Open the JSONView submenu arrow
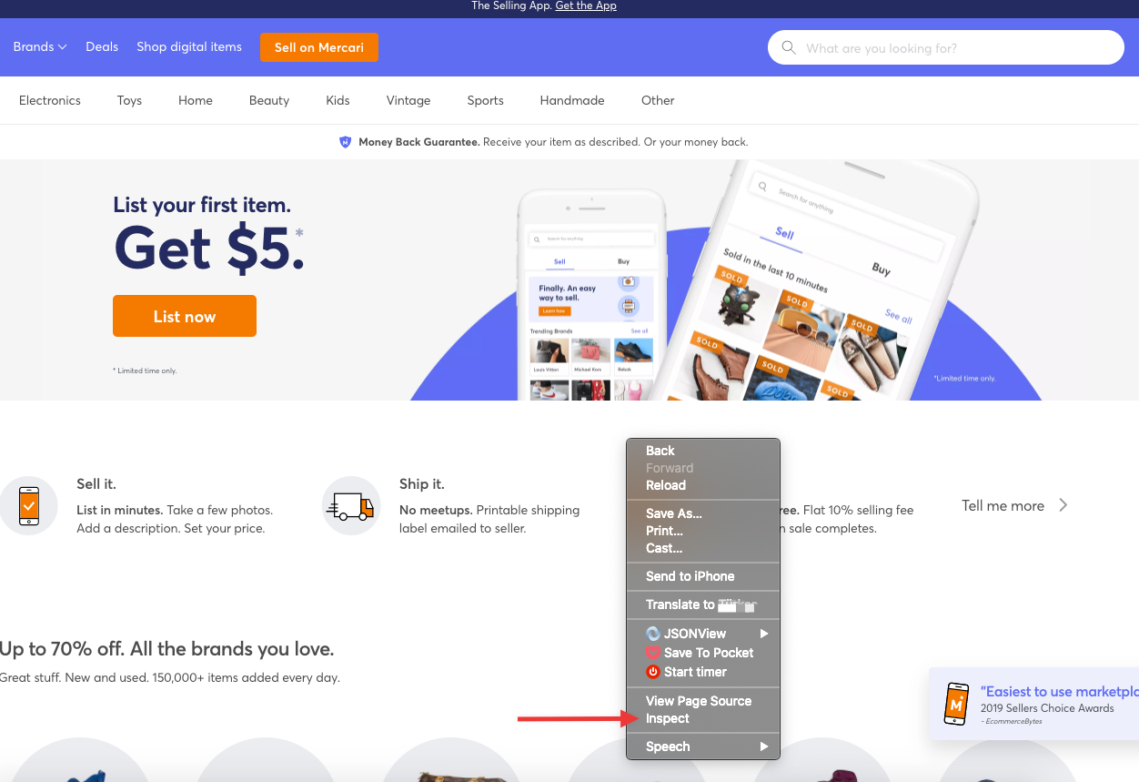Screen dimensions: 1139x782 pos(764,634)
